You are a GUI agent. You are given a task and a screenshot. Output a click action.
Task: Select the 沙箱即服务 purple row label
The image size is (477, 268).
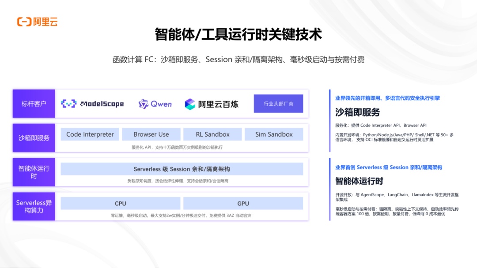[34, 138]
